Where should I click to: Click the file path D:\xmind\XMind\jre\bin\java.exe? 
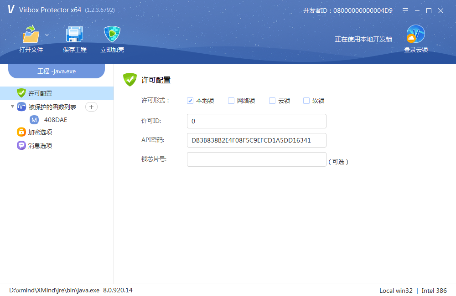click(54, 290)
